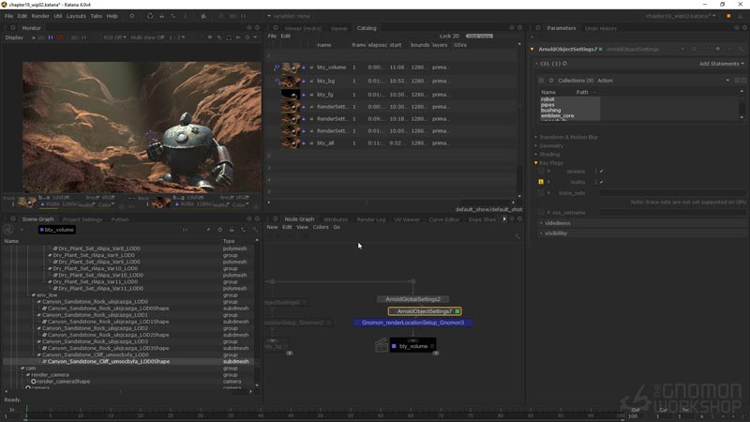
Task: Click the eye icon in Parameters node header
Action: coord(717,50)
